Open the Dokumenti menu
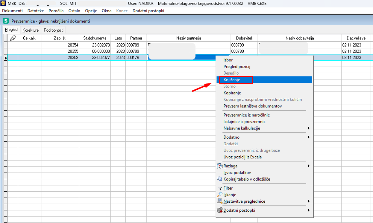The image size is (373, 223). click(x=12, y=11)
